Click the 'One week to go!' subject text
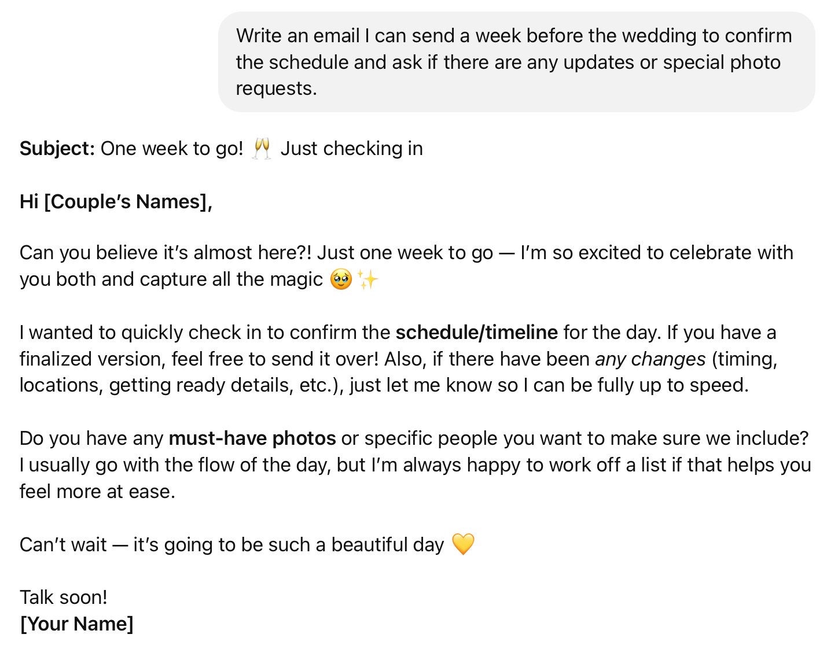Screen dimensions: 827x660 point(172,149)
